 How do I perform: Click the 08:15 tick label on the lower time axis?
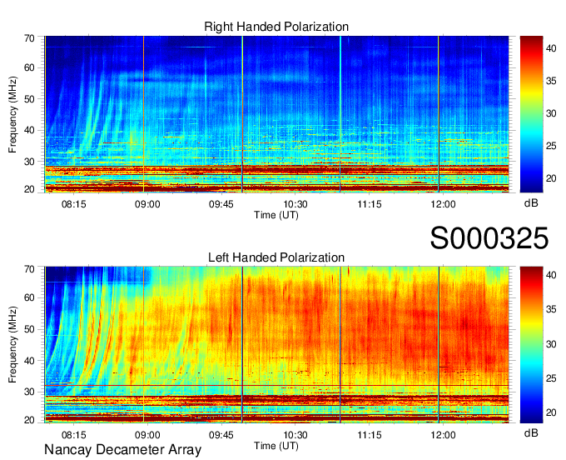[x=73, y=435]
